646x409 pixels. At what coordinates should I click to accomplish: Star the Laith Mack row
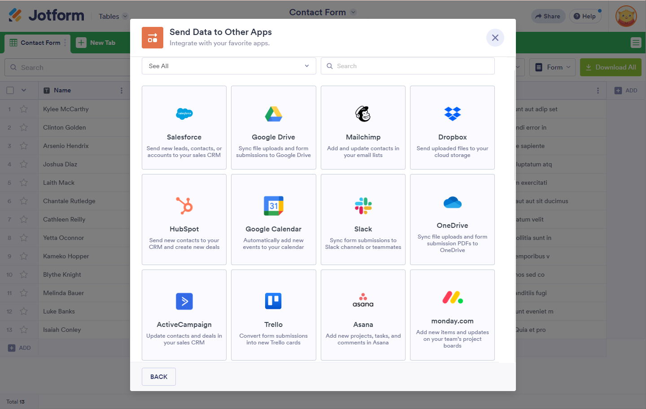[24, 183]
